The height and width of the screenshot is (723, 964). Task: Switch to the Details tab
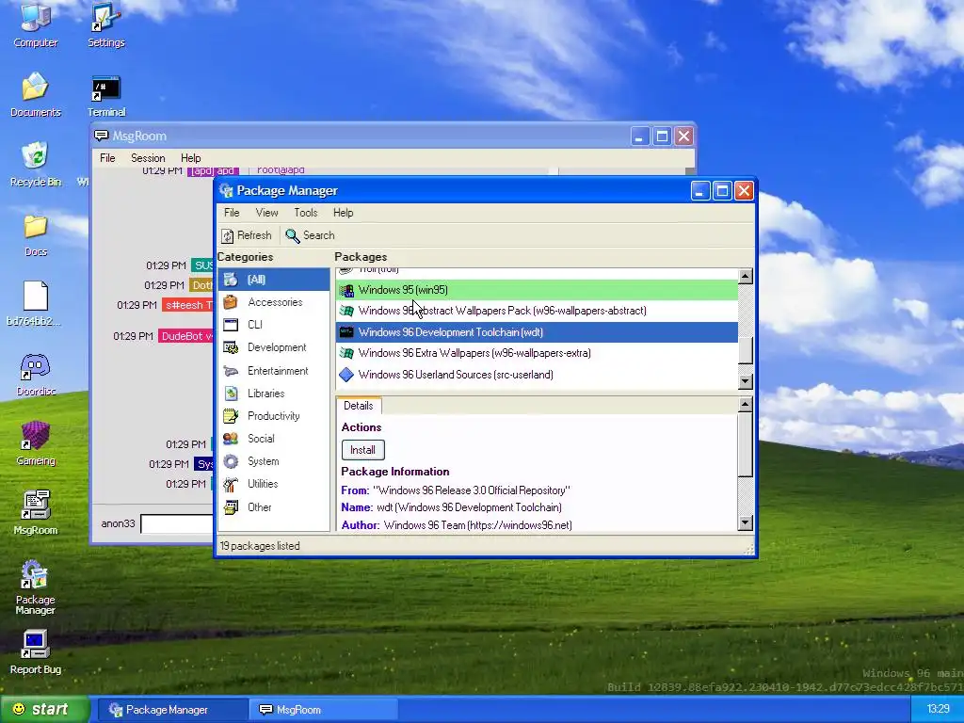359,406
